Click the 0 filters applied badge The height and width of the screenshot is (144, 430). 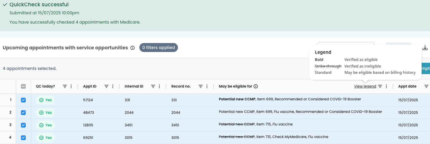[158, 48]
